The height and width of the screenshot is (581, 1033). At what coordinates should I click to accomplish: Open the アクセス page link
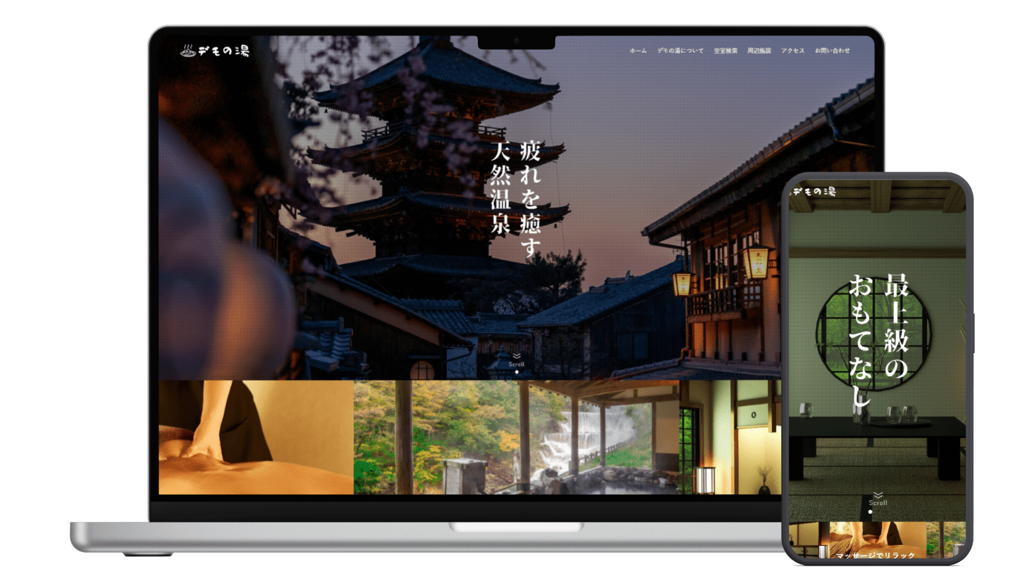[792, 51]
